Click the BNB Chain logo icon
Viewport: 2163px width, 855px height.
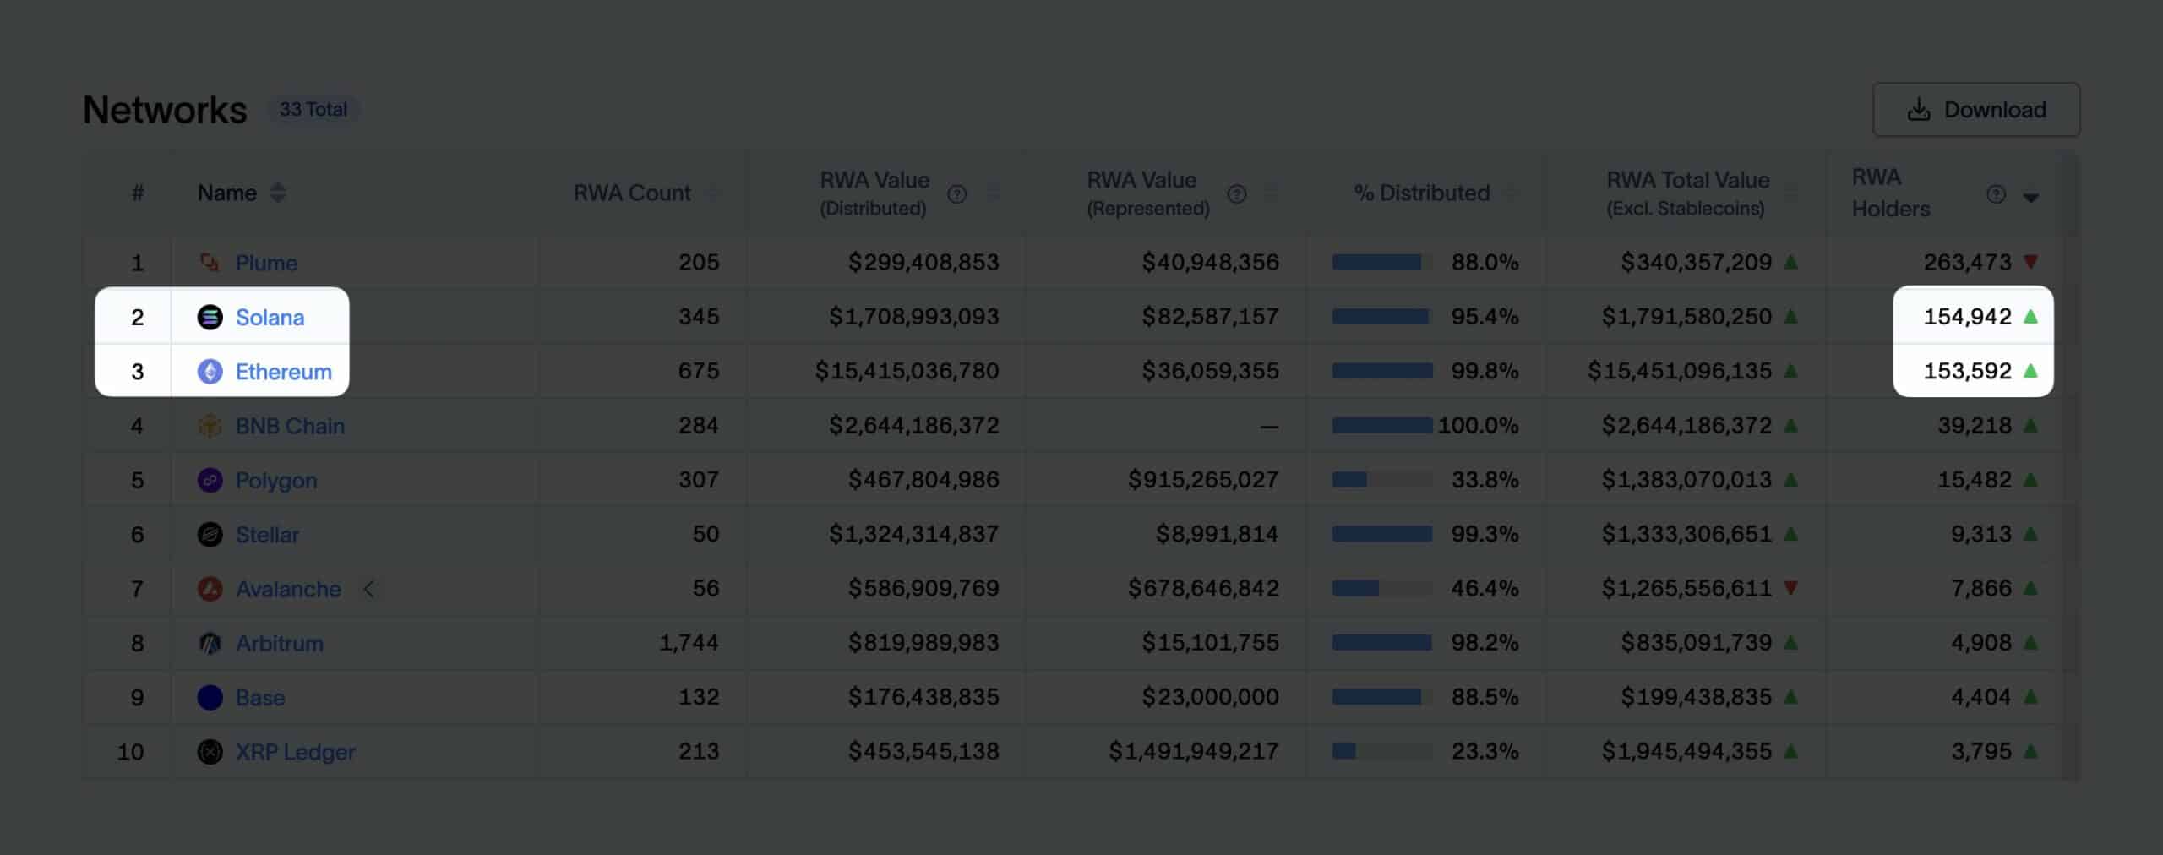210,426
